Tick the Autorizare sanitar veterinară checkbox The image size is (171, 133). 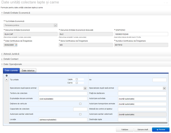pos(80,114)
